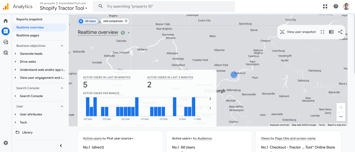Open Library

point(27,132)
